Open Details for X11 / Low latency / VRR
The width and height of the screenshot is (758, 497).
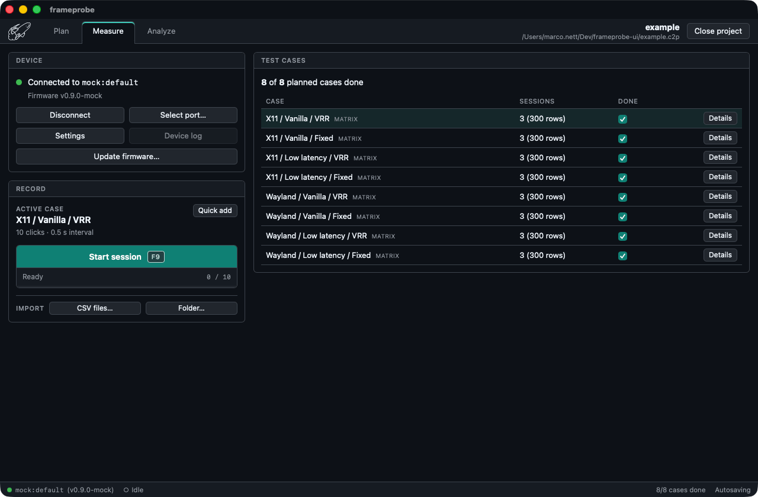tap(720, 157)
